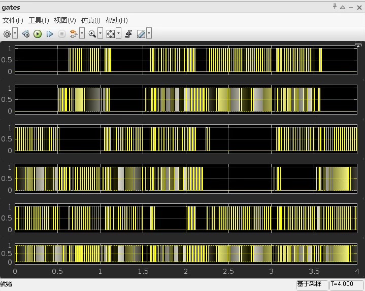Highlight the Simulink block for this scope
This screenshot has width=365, height=291.
[74, 34]
